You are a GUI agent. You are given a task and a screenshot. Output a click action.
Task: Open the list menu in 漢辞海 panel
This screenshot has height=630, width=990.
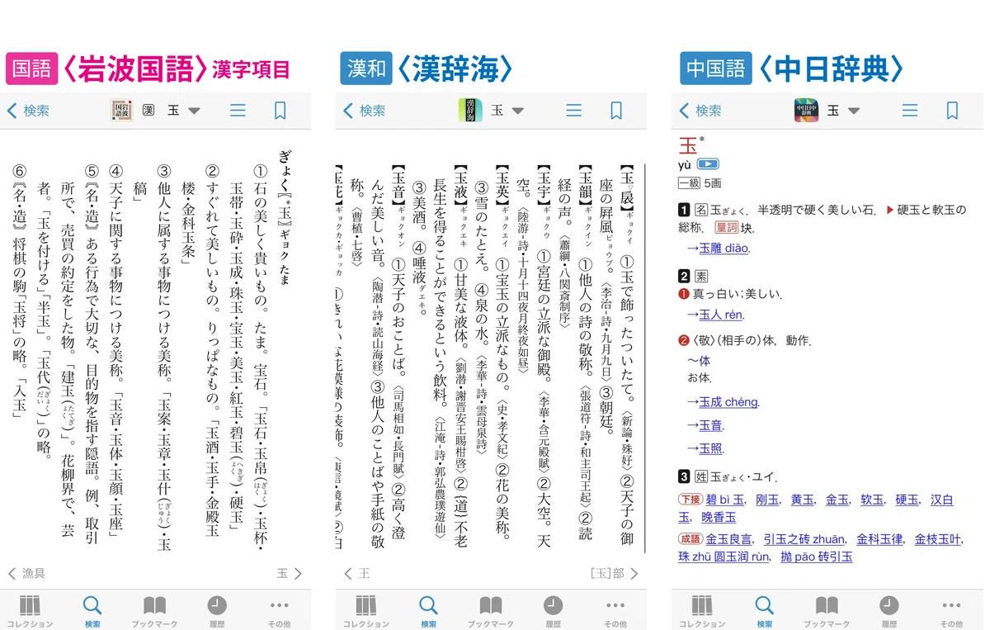pos(573,111)
